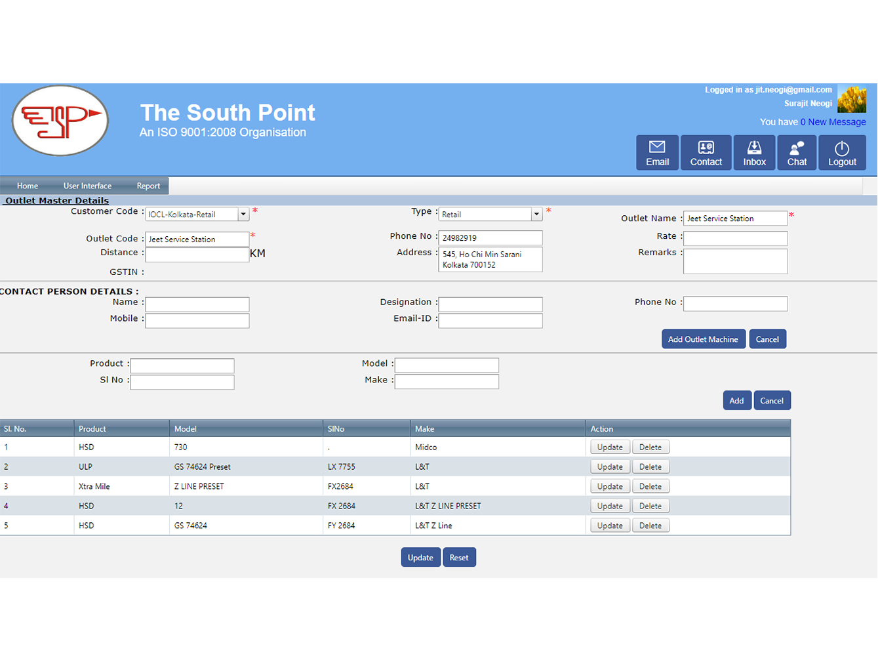Click the Product input field
Screen dimensions: 878x662
click(x=182, y=366)
